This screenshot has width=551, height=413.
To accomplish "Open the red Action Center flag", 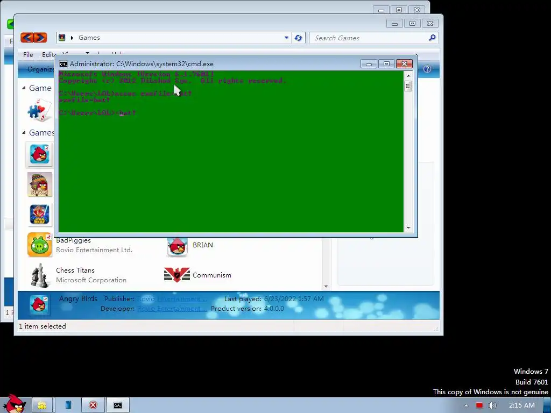I will [x=479, y=405].
